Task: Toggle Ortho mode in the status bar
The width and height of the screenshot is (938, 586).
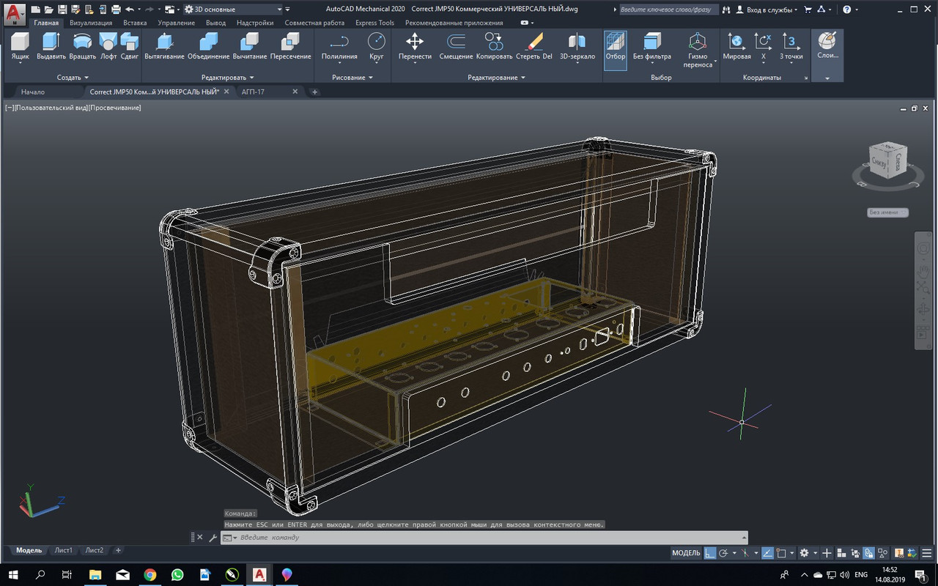Action: [x=709, y=553]
